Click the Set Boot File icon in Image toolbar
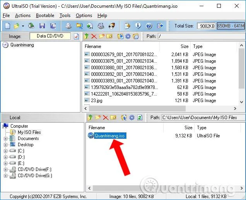The height and width of the screenshot is (200, 246). pos(136,36)
